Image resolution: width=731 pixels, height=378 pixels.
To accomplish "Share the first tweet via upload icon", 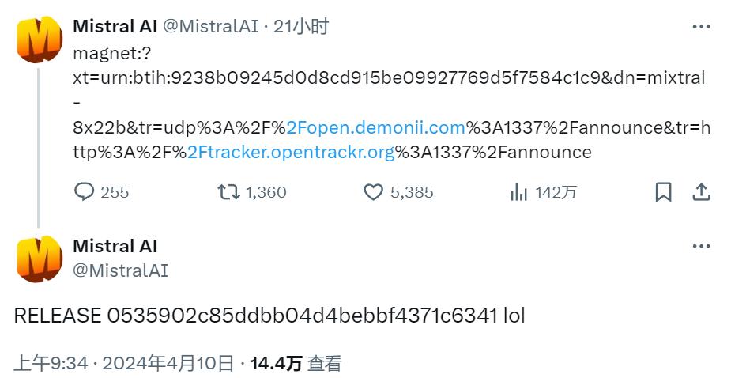I will point(701,192).
